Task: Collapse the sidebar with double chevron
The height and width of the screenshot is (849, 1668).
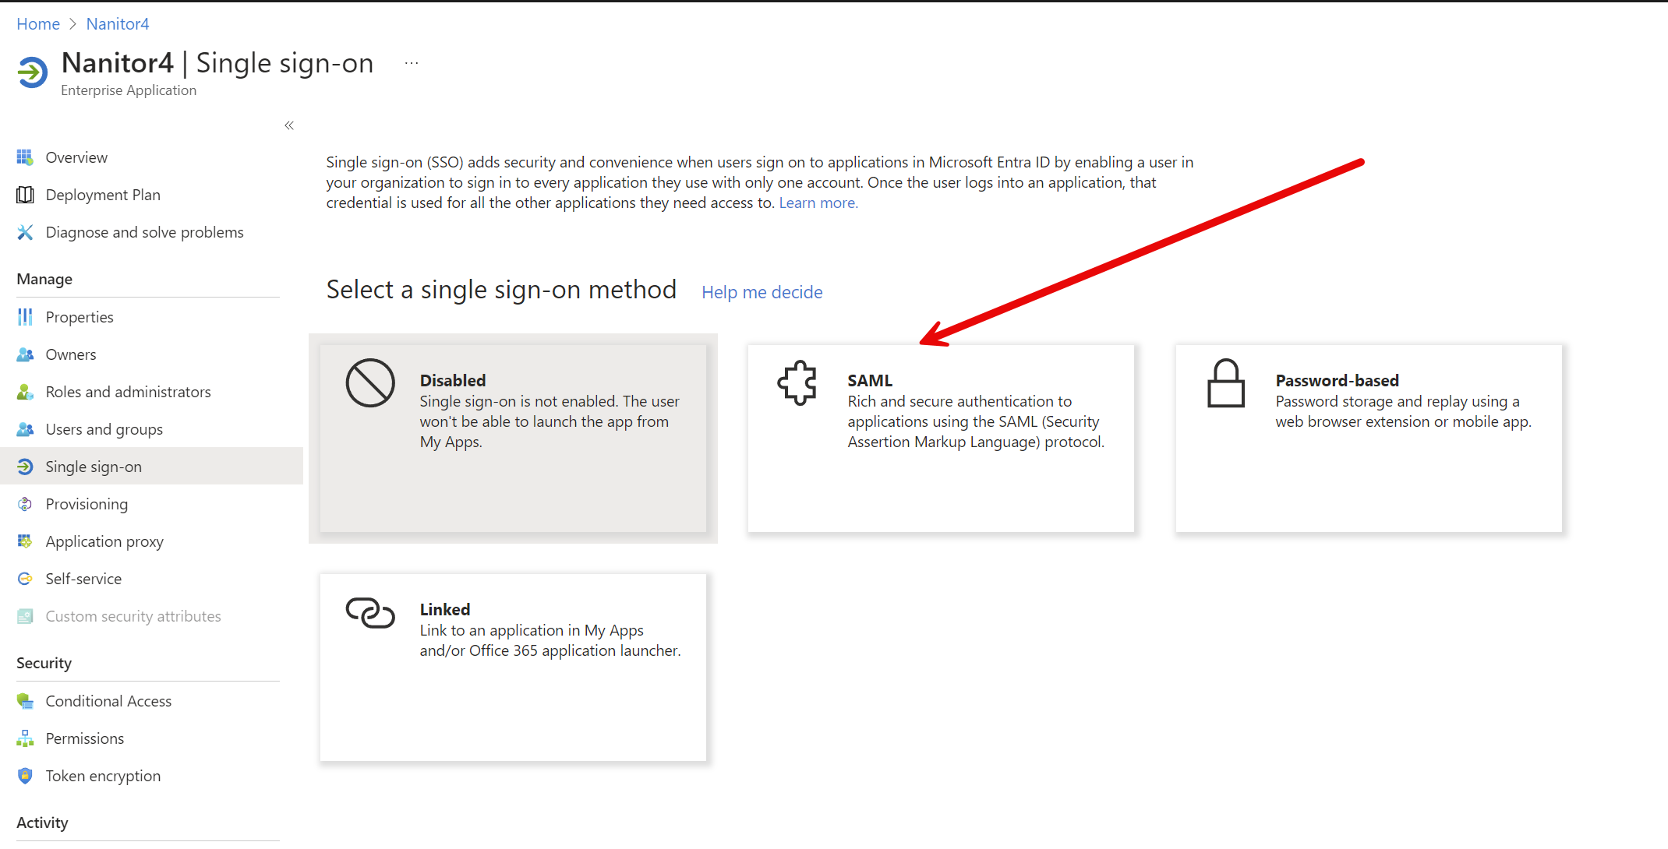Action: tap(289, 125)
